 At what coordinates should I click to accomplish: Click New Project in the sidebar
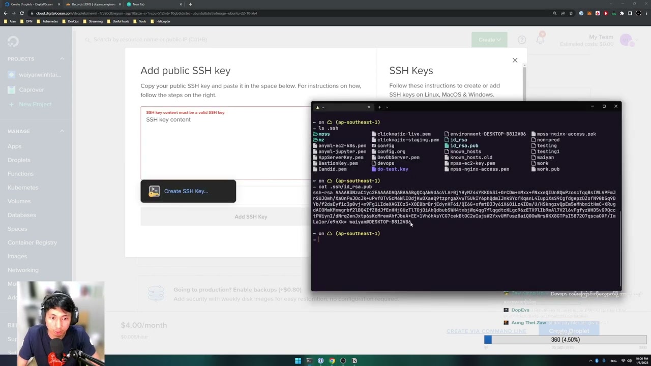tap(35, 104)
